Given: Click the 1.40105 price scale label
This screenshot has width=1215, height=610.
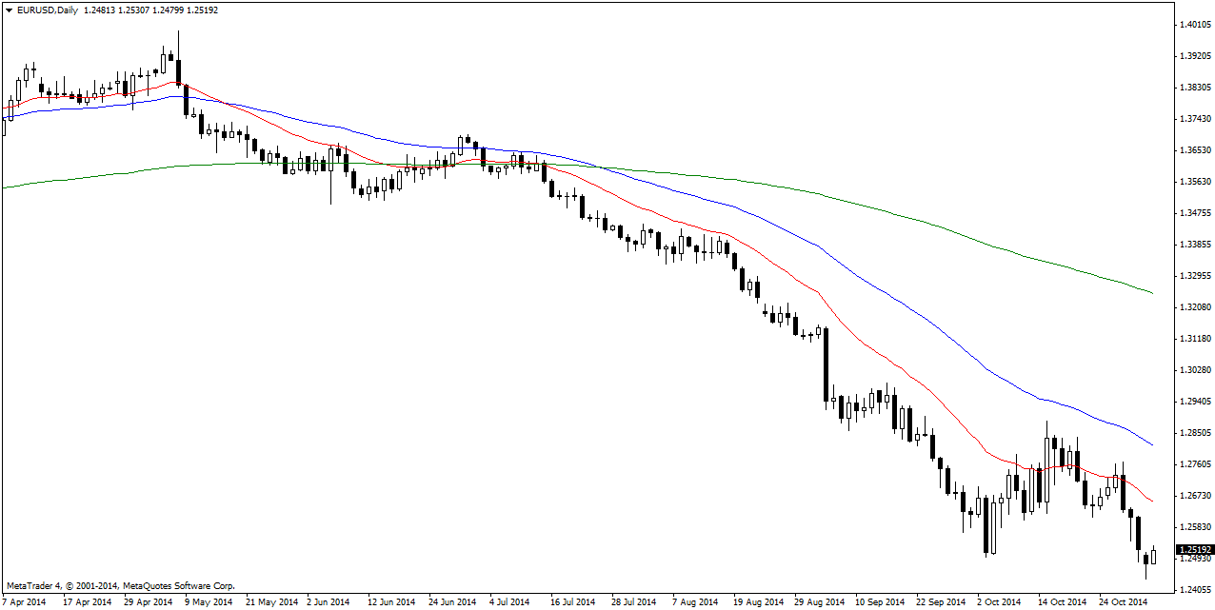Looking at the screenshot, I should coord(1194,24).
